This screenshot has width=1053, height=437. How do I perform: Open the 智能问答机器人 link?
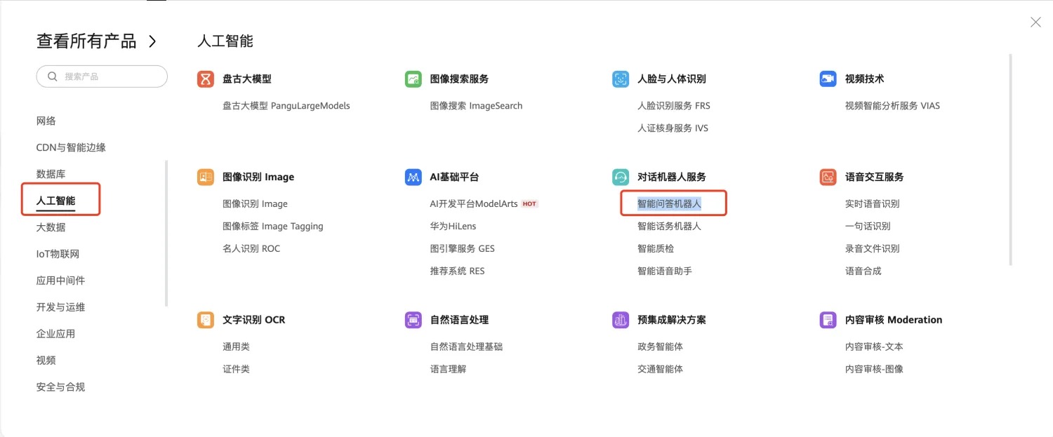click(669, 204)
